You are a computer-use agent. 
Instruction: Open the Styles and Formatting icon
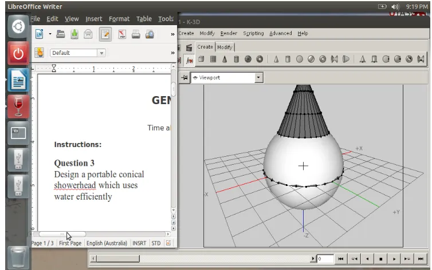40,53
